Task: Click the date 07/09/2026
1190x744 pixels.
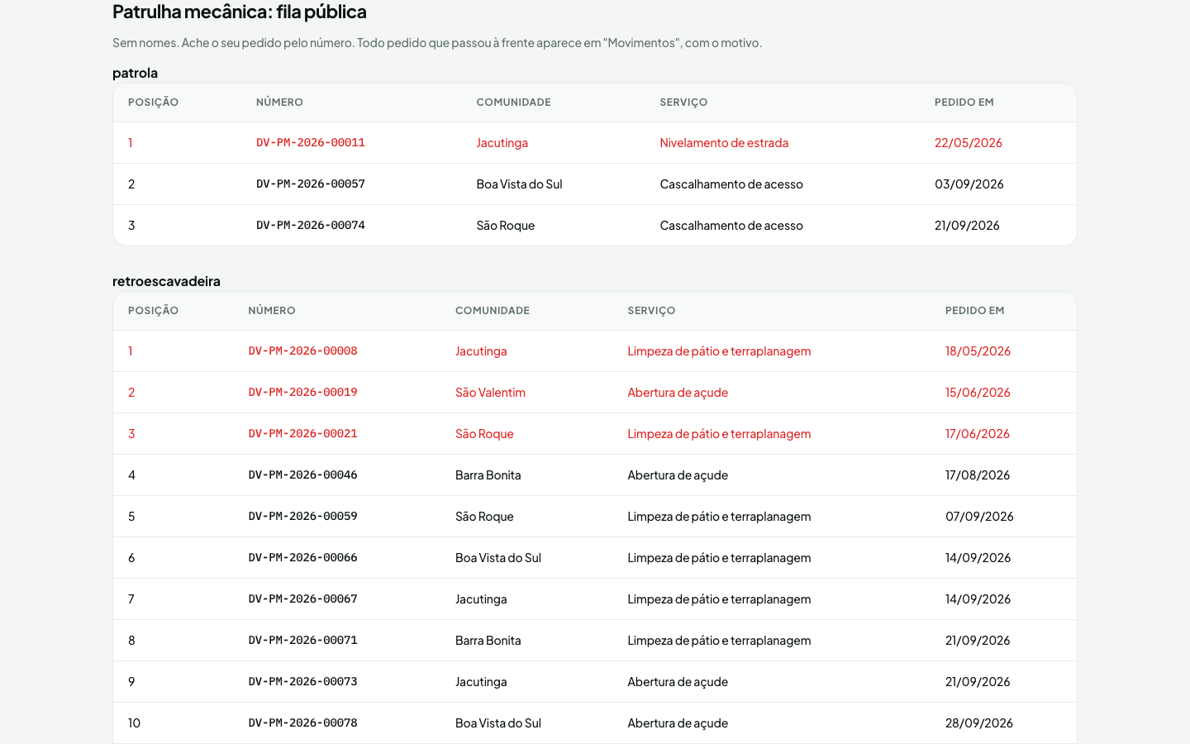Action: click(x=979, y=516)
